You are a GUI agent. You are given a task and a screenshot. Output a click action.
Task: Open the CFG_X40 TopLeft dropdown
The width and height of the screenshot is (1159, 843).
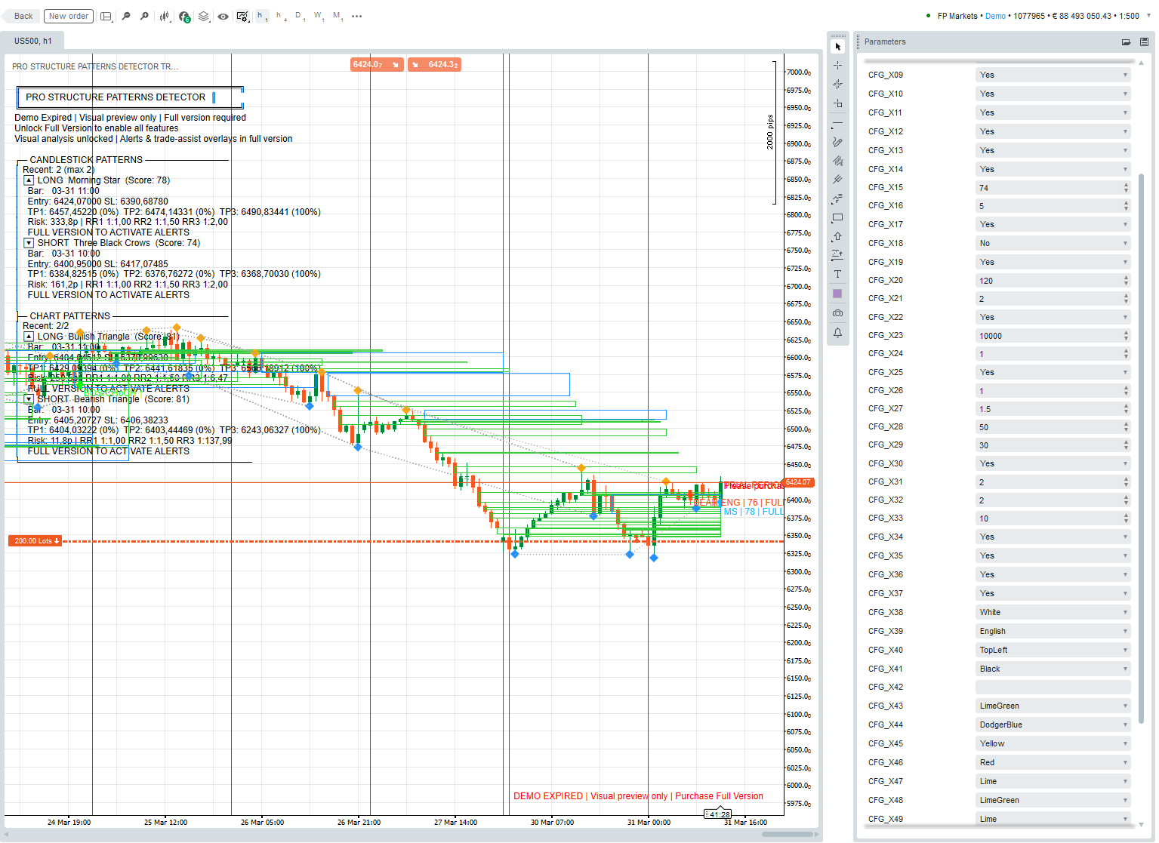tap(1053, 650)
